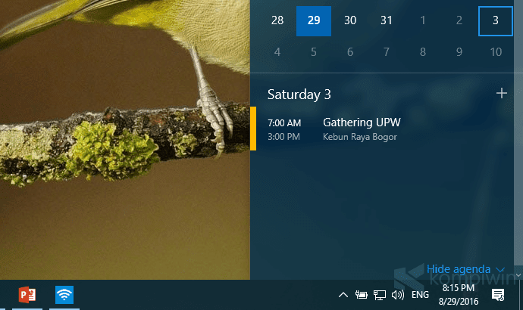
Task: Choose date 10 in next month
Action: tap(496, 52)
